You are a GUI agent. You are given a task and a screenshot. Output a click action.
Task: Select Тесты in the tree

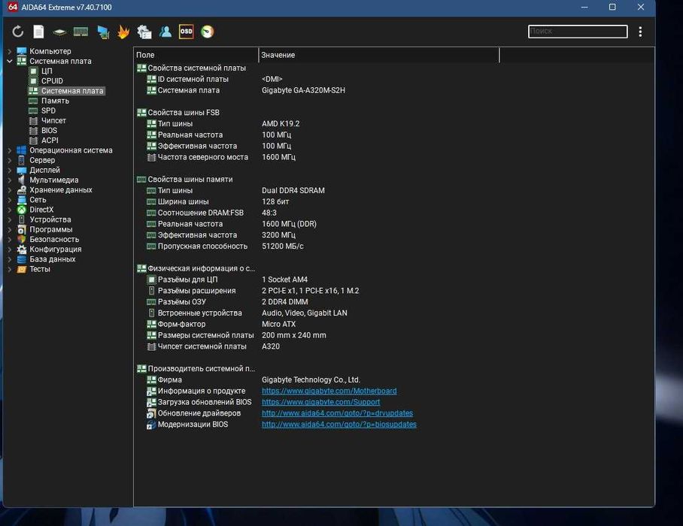[40, 269]
